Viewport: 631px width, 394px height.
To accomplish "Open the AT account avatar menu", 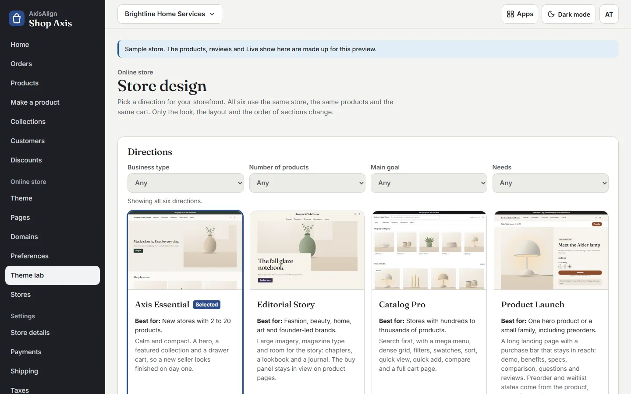I will [609, 14].
